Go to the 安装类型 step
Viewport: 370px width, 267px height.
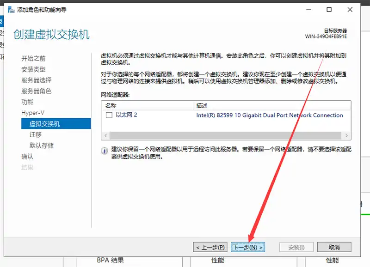[x=33, y=69]
